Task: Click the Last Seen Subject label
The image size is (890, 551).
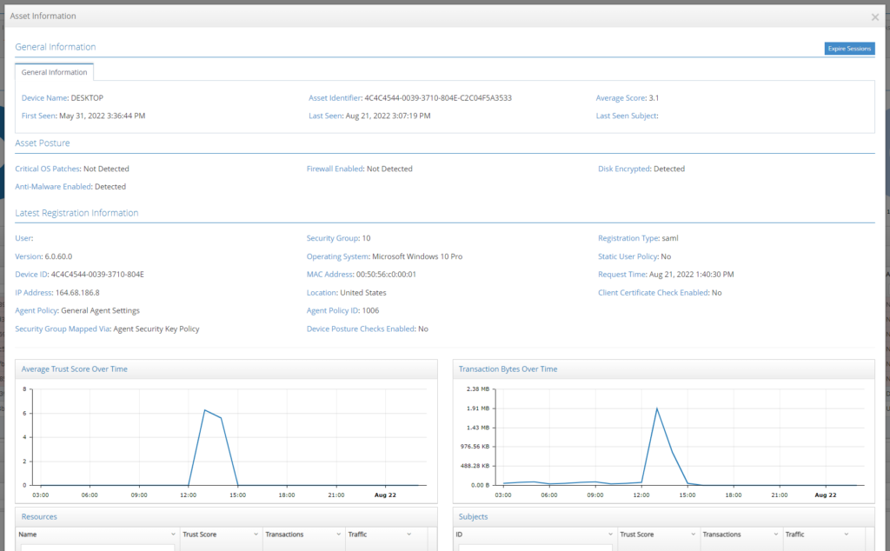Action: point(626,116)
